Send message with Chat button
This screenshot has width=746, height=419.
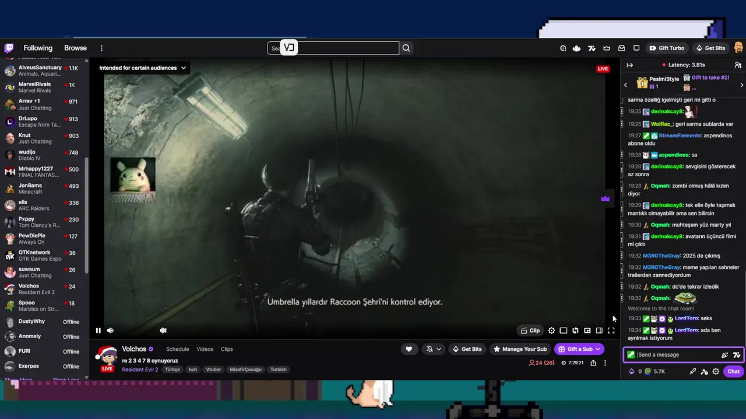[x=733, y=371]
